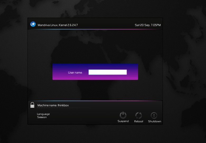Click the date and time text

pos(148,25)
